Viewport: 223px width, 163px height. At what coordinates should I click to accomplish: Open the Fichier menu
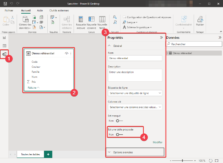pyautogui.click(x=9, y=11)
